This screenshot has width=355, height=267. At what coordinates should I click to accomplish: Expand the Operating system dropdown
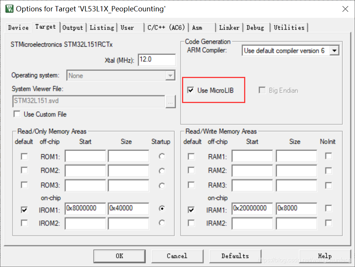tap(170, 75)
